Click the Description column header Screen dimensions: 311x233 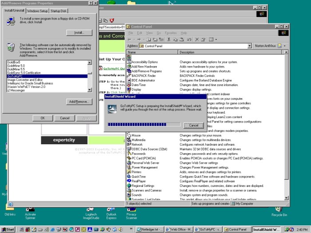click(230, 52)
